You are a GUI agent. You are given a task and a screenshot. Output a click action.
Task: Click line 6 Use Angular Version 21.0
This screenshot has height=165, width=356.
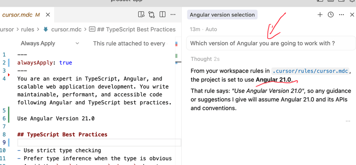point(56,118)
